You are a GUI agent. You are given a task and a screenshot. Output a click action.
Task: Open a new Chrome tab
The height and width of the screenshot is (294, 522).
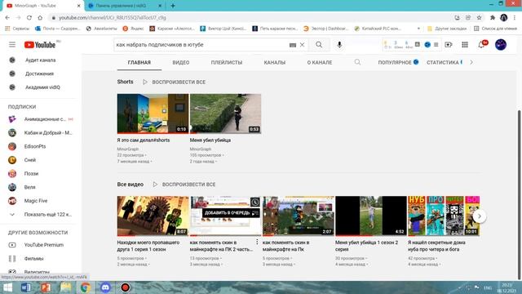coord(173,6)
